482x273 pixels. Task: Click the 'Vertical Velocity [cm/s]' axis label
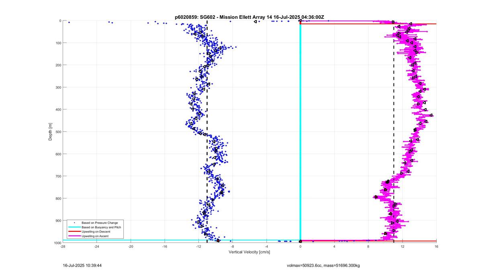(249, 252)
